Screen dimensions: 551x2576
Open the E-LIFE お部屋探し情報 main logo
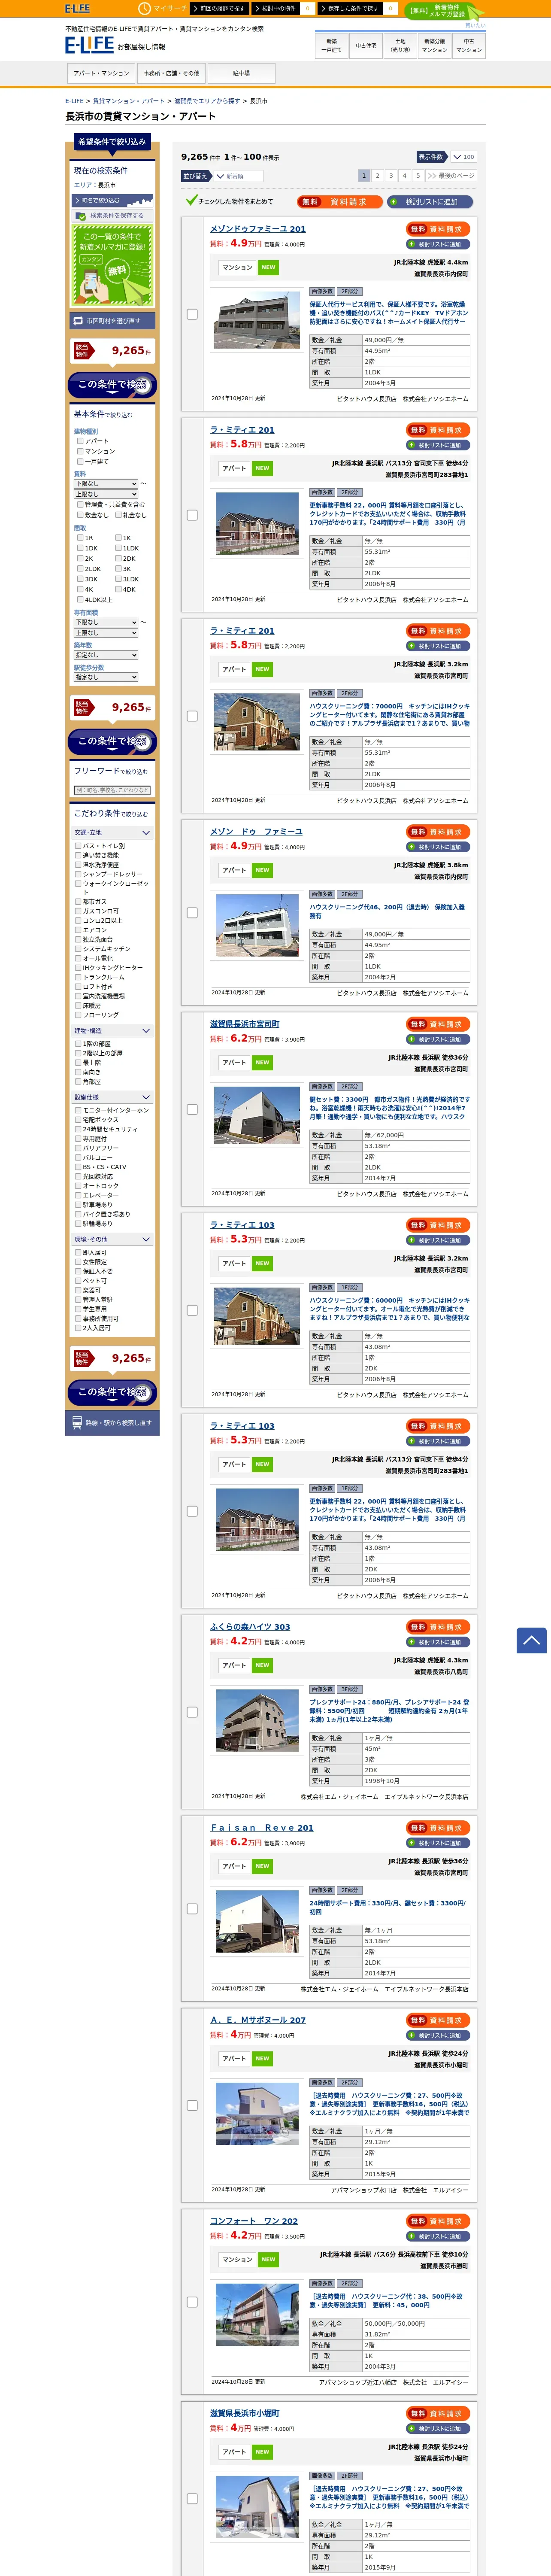115,45
